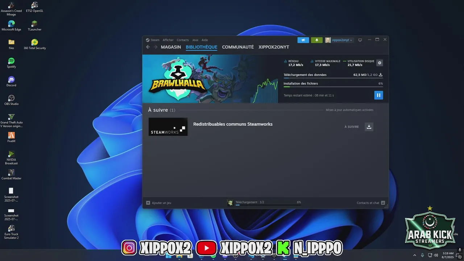This screenshot has height=261, width=464.
Task: Open FiveM desktop shortcut
Action: tap(11, 137)
